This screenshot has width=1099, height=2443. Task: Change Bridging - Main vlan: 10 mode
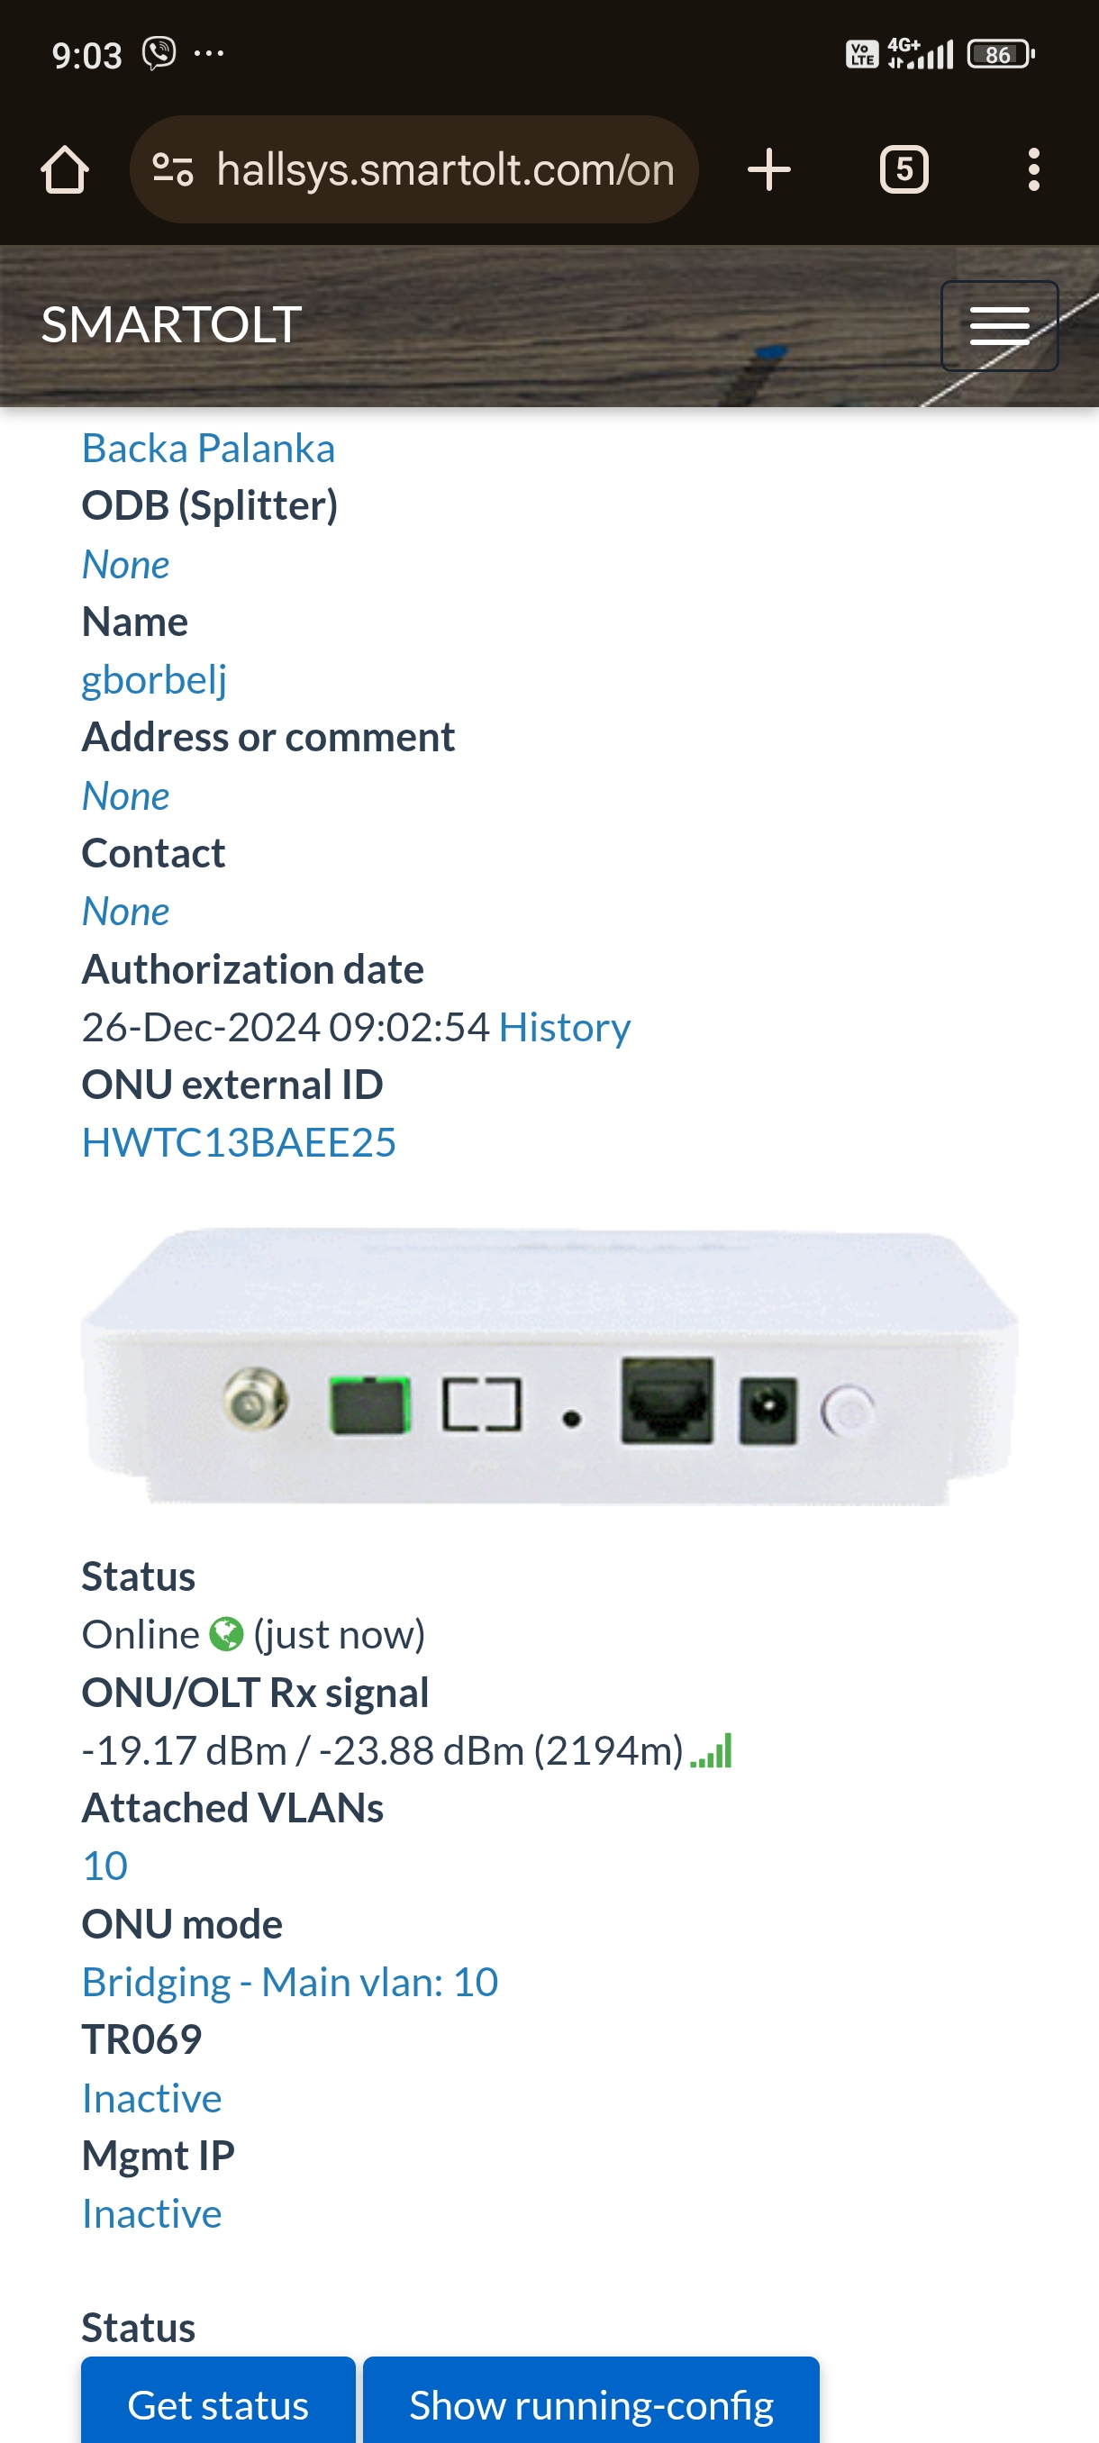[x=290, y=1982]
